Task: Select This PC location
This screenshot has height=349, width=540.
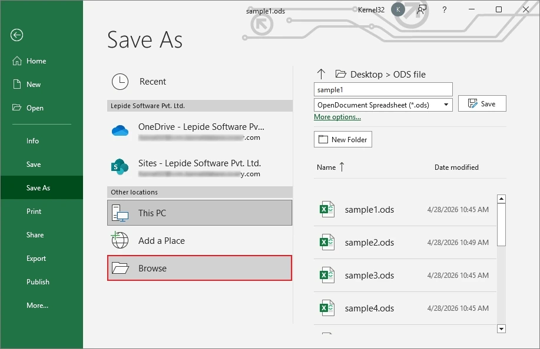Action: click(x=200, y=213)
